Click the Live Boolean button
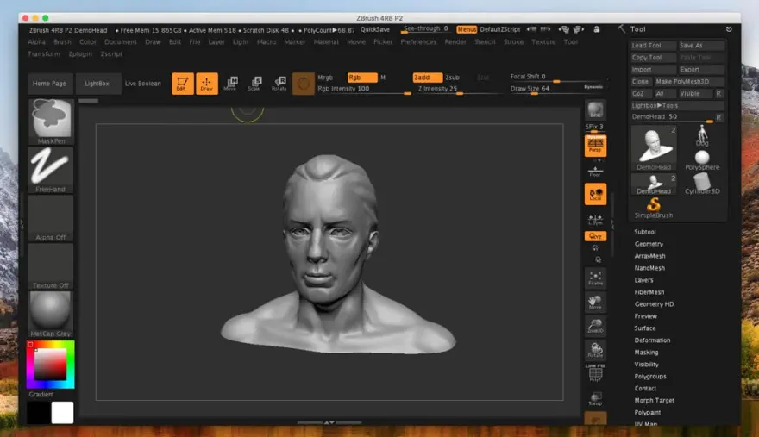Screen dimensions: 759x437 pos(143,84)
